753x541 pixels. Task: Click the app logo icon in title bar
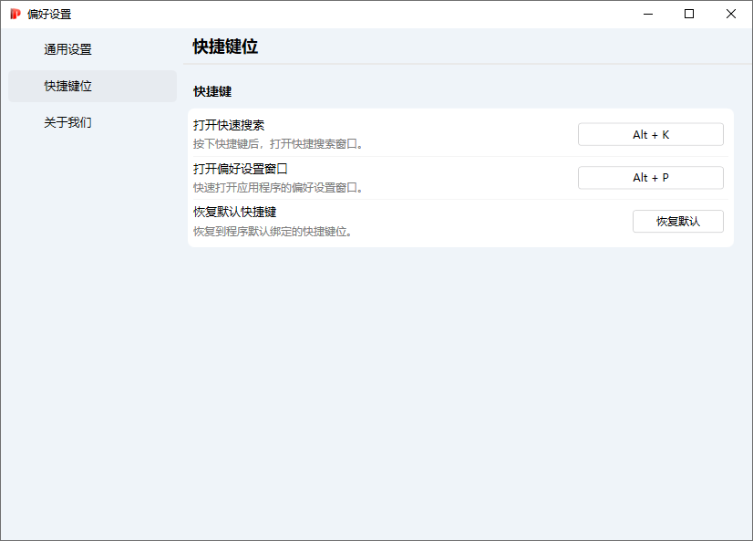[15, 14]
